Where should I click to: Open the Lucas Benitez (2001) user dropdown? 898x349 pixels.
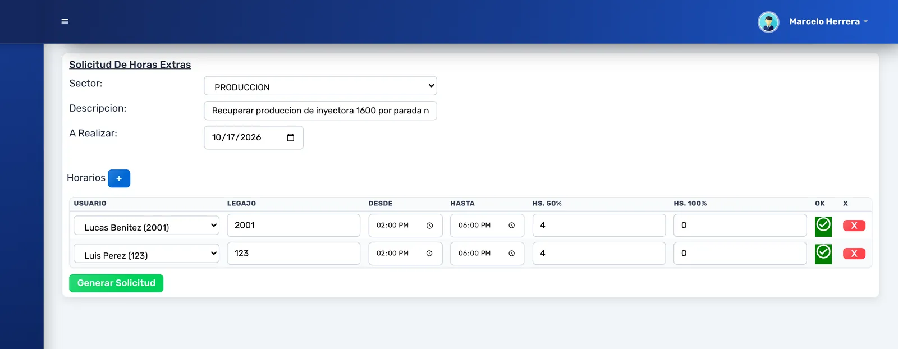point(146,226)
